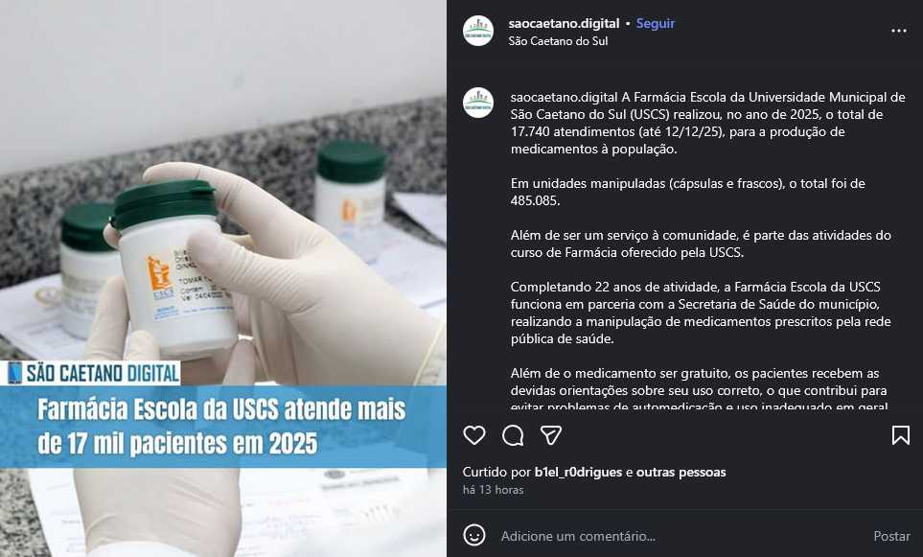The width and height of the screenshot is (923, 557).
Task: Open saocaetano.digital username in the header
Action: (x=564, y=24)
